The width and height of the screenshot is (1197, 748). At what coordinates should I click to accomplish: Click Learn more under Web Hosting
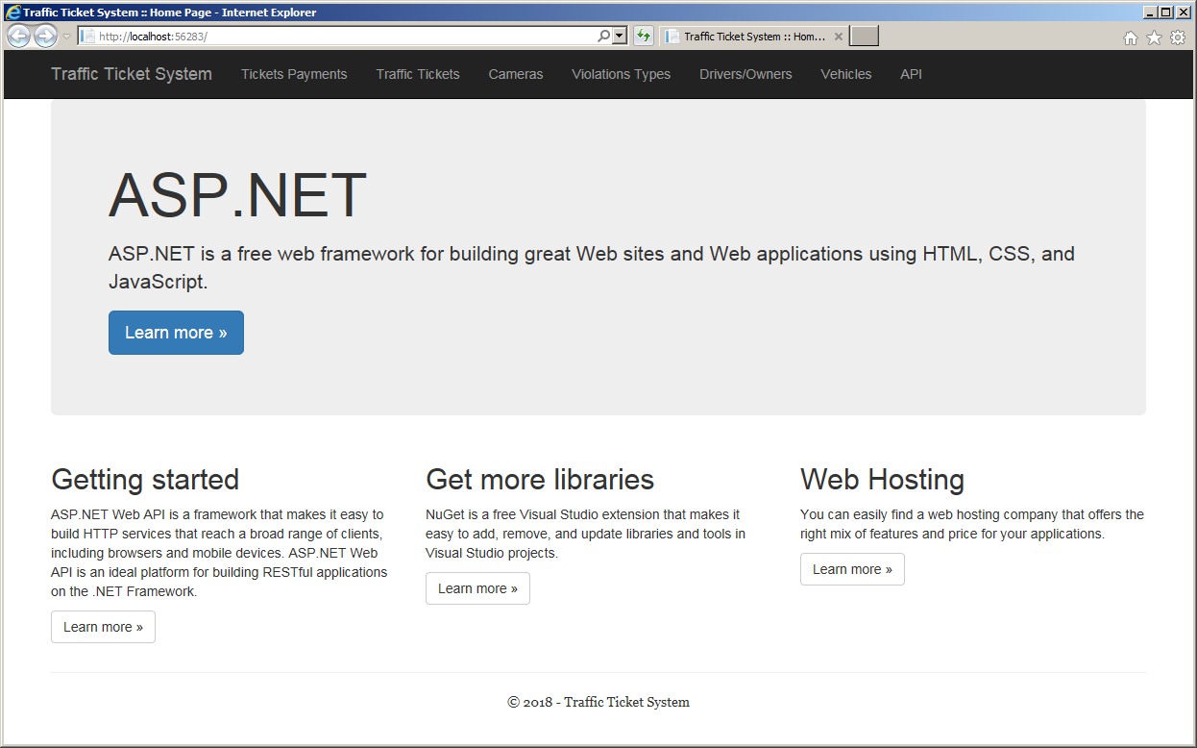coord(852,569)
